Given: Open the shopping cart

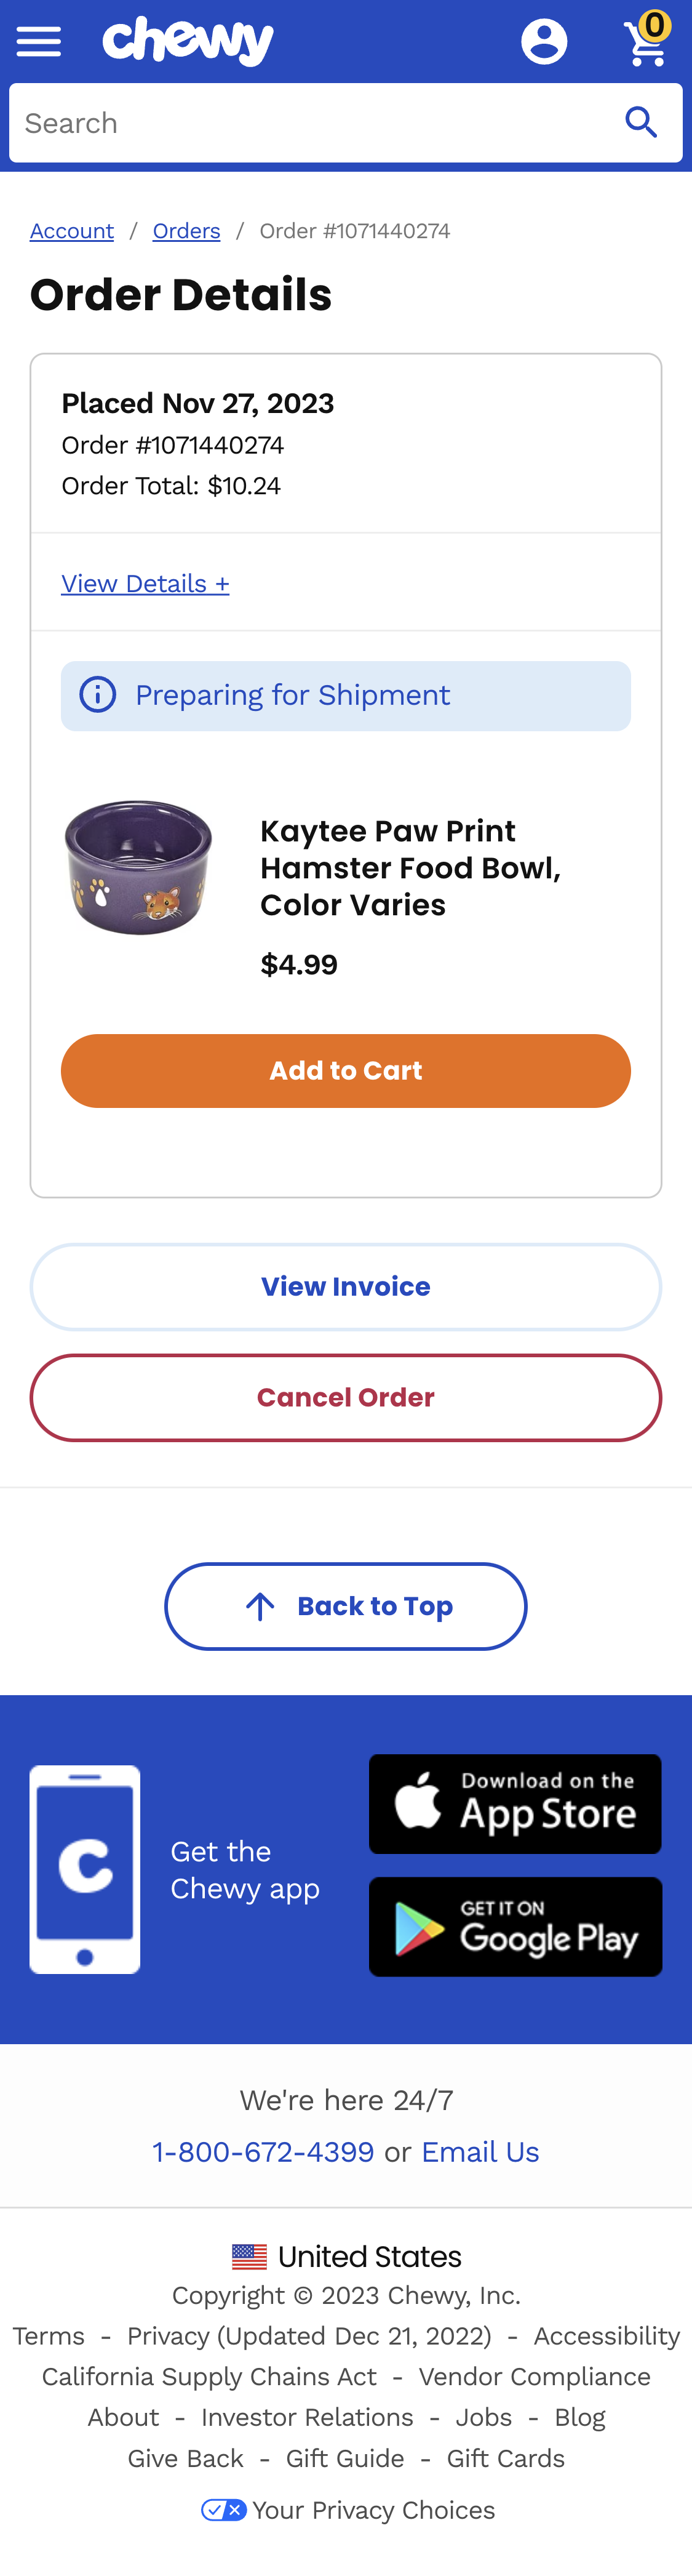Looking at the screenshot, I should pos(646,42).
